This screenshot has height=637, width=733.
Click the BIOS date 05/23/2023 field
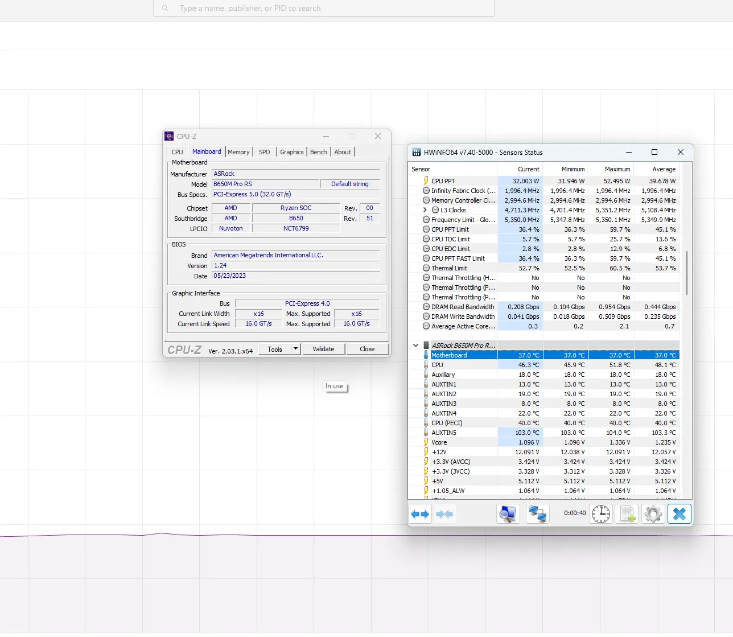coord(295,276)
